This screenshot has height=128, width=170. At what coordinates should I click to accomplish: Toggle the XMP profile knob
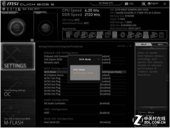(x=46, y=28)
